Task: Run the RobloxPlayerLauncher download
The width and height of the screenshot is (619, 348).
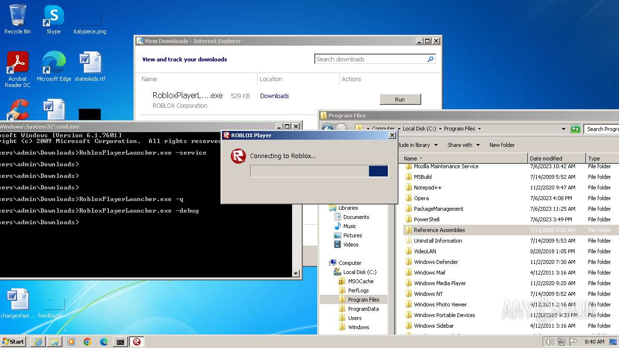Action: (400, 100)
